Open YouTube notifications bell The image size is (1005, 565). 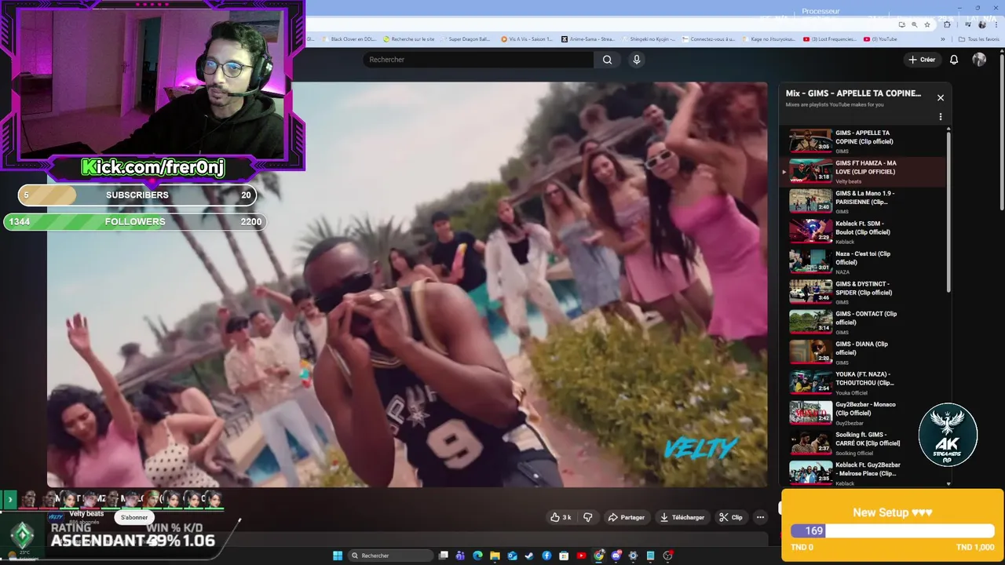click(x=954, y=60)
